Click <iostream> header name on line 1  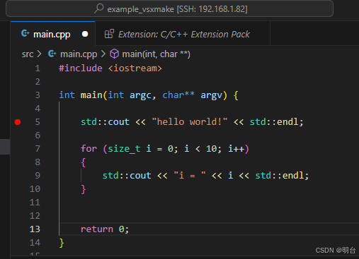click(135, 68)
